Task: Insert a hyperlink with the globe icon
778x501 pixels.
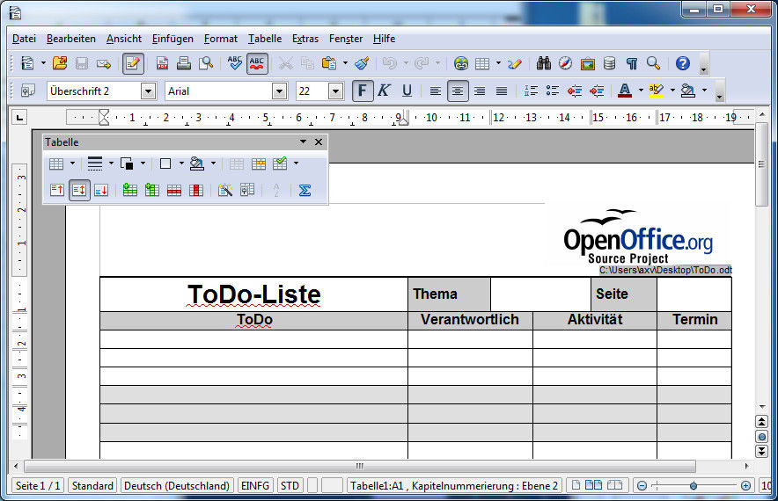Action: (461, 63)
